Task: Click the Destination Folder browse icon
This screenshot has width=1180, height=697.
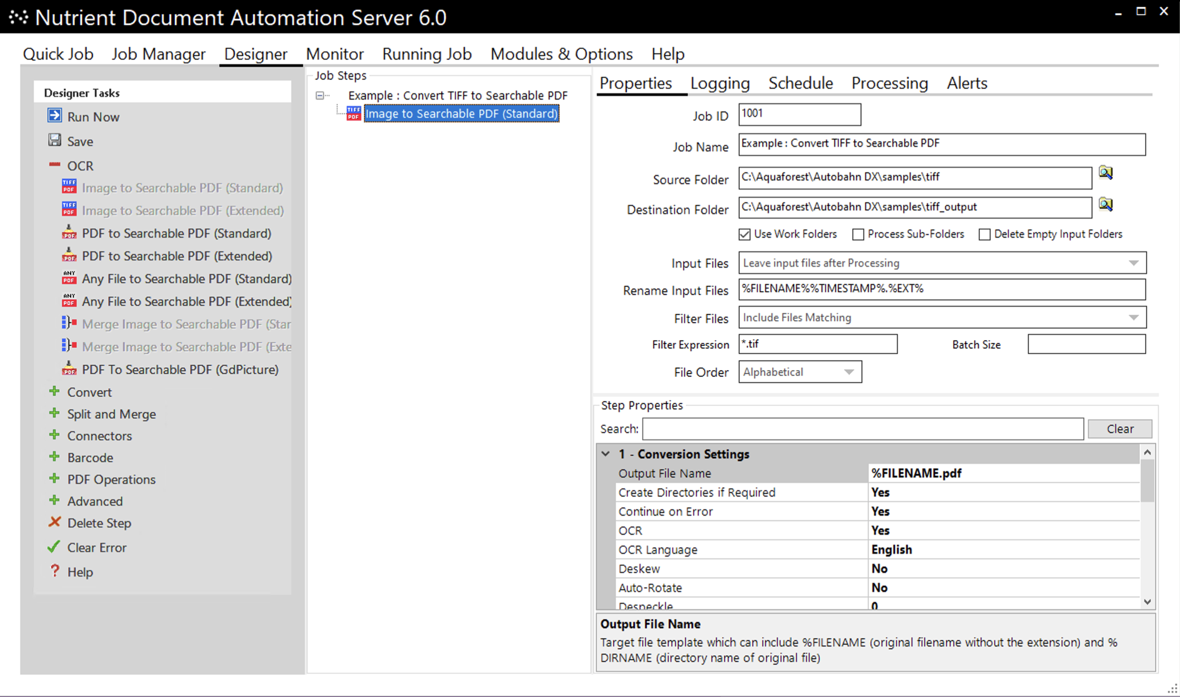Action: 1106,205
